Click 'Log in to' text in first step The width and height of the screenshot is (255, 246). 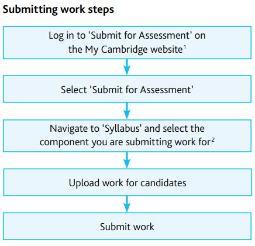pyautogui.click(x=67, y=36)
